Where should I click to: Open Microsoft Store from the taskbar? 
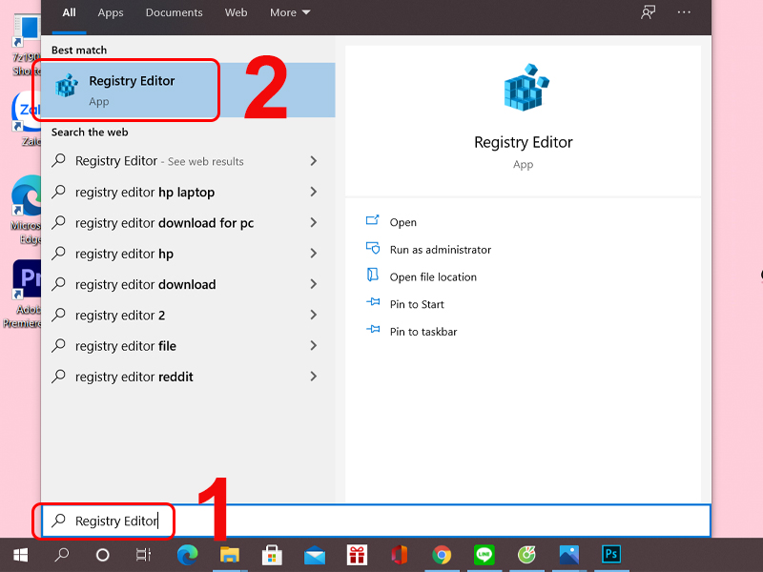click(x=272, y=554)
